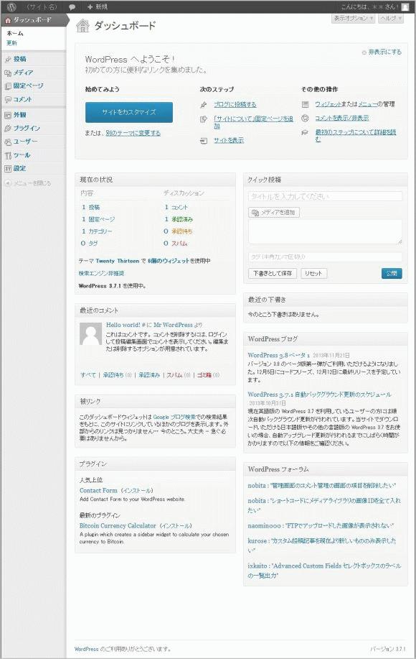Image resolution: width=416 pixels, height=659 pixels.
Task: Click the quick draft content text area
Action: (325, 231)
